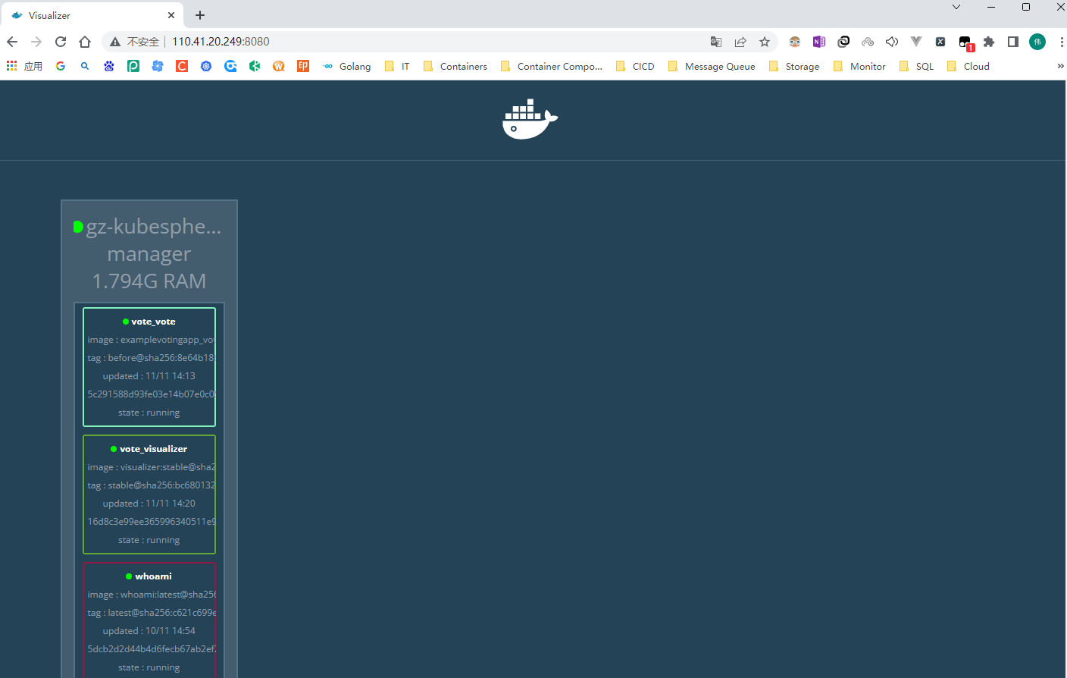Click the share page icon
Screen dimensions: 1067x678
click(x=740, y=42)
